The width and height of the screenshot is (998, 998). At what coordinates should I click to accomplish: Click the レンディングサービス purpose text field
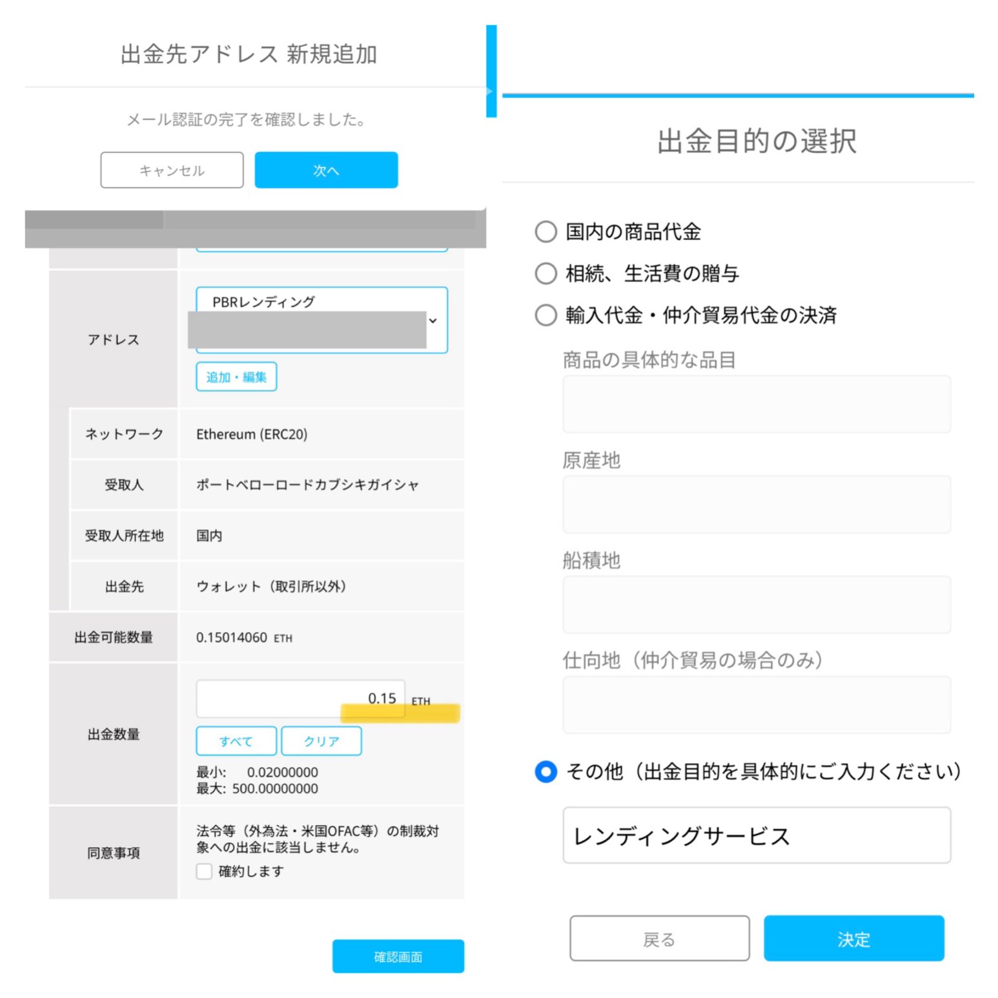pyautogui.click(x=757, y=835)
